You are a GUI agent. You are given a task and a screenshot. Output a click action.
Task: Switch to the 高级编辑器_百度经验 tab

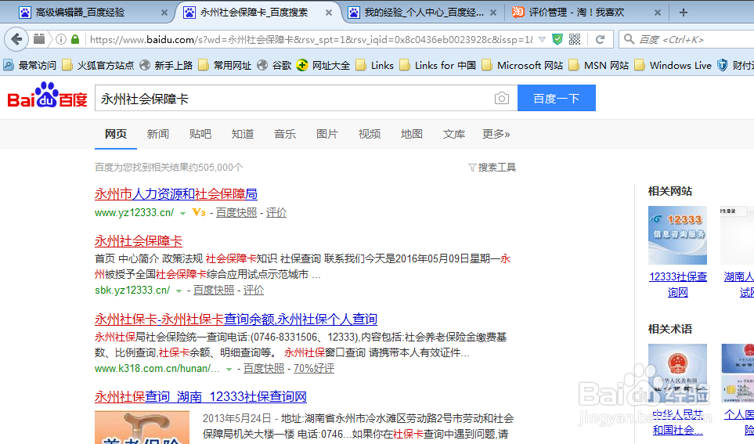coord(81,13)
